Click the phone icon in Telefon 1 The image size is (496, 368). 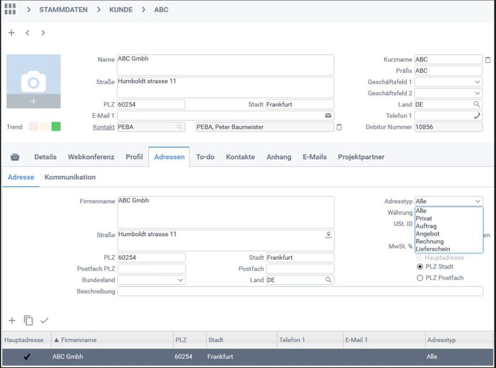pyautogui.click(x=477, y=115)
